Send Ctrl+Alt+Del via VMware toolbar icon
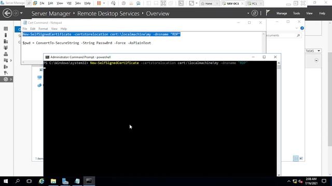 pyautogui.click(x=113, y=3)
